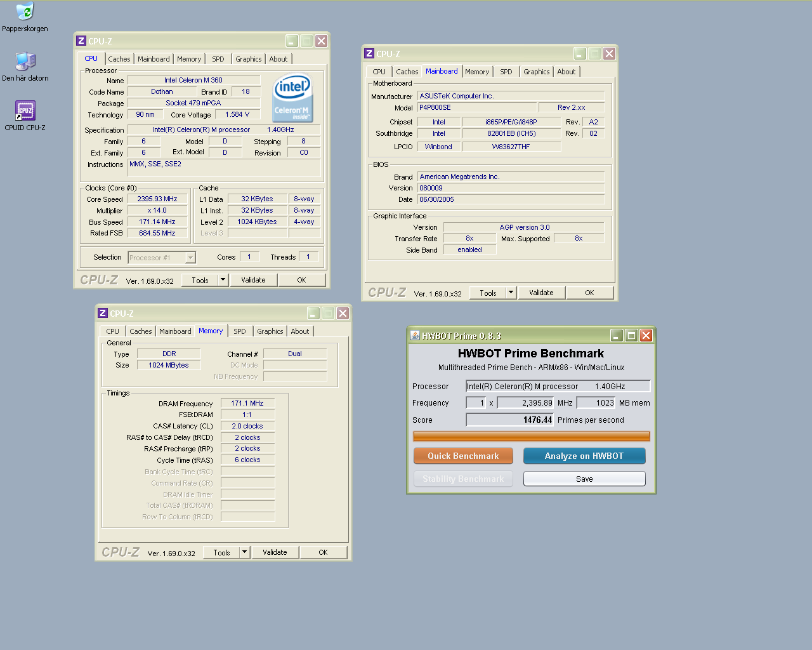Click Analyze on HWBOT button

[x=584, y=456]
